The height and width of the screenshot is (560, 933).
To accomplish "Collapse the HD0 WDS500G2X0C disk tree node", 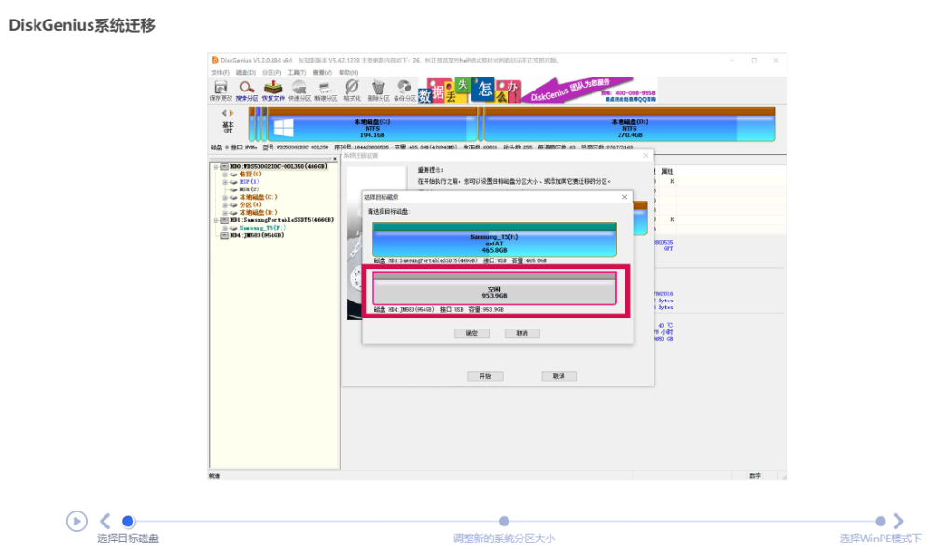I will click(216, 167).
